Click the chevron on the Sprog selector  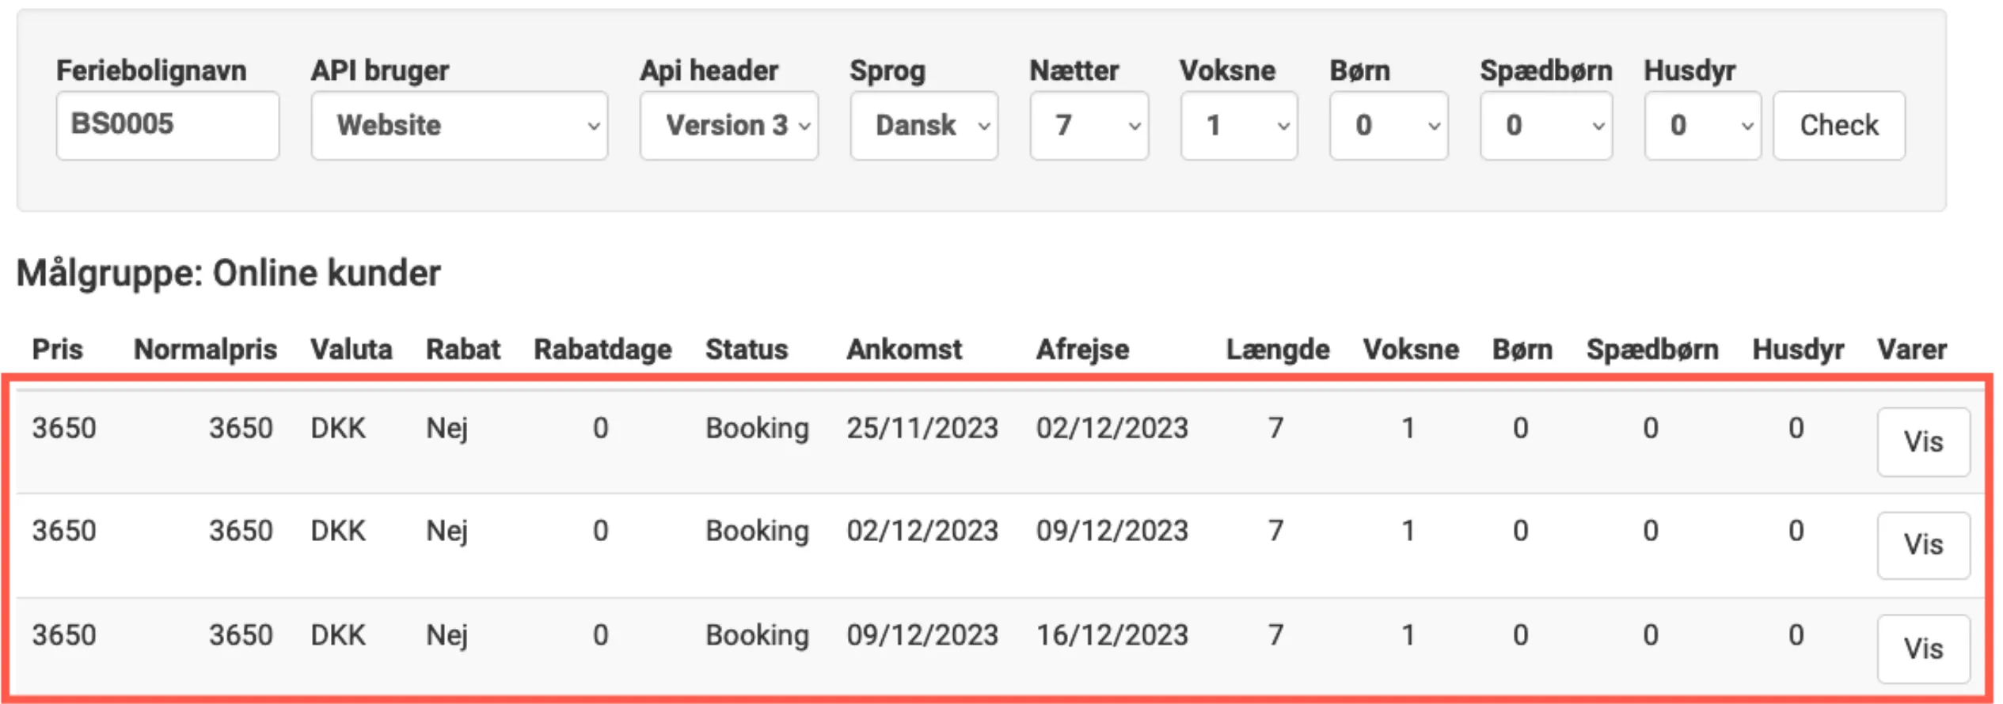click(984, 127)
